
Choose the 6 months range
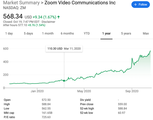point(67,33)
